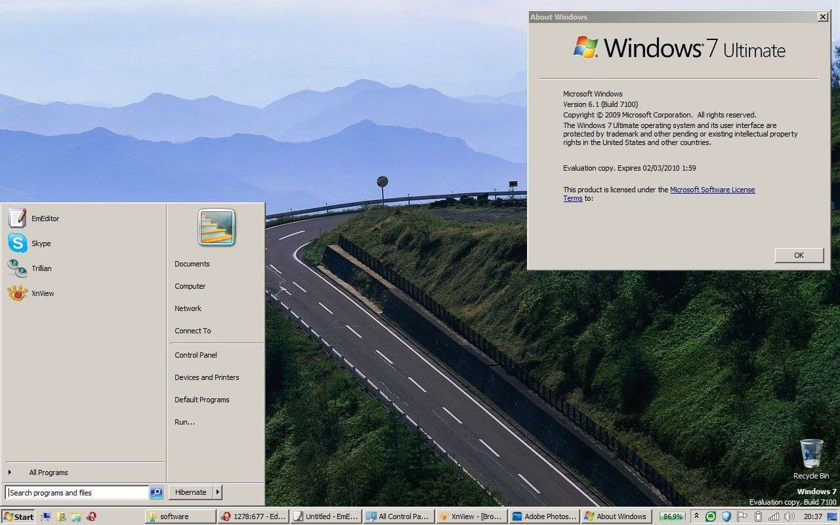Screen dimensions: 840x525
Task: Click "Evaluation copy. Expires 02/03/2010 1:59" text
Action: (629, 168)
